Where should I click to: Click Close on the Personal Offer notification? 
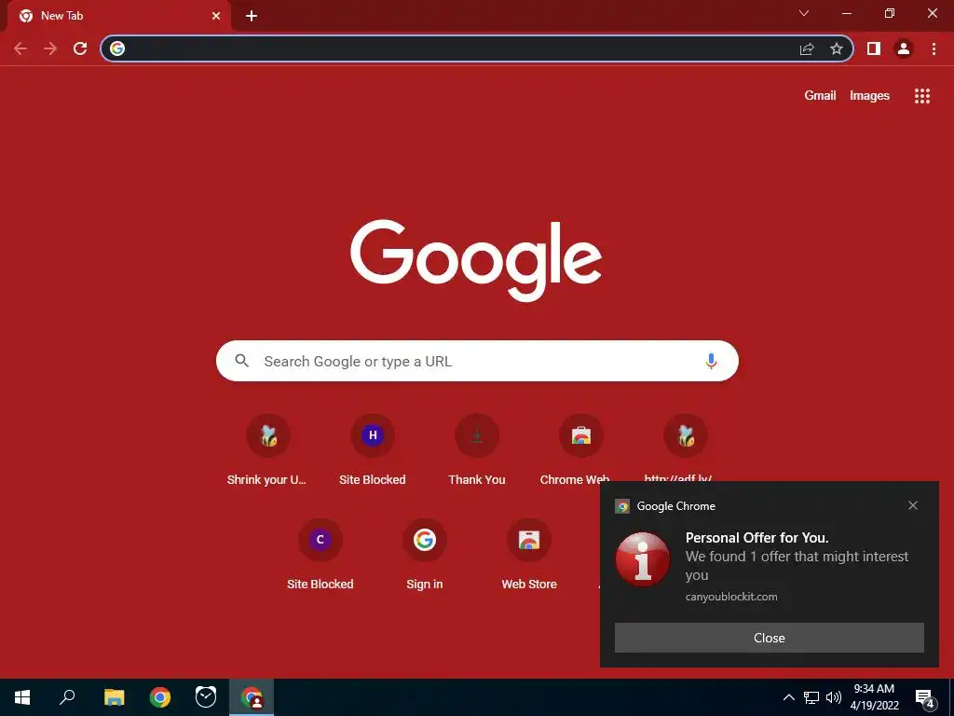tap(769, 638)
